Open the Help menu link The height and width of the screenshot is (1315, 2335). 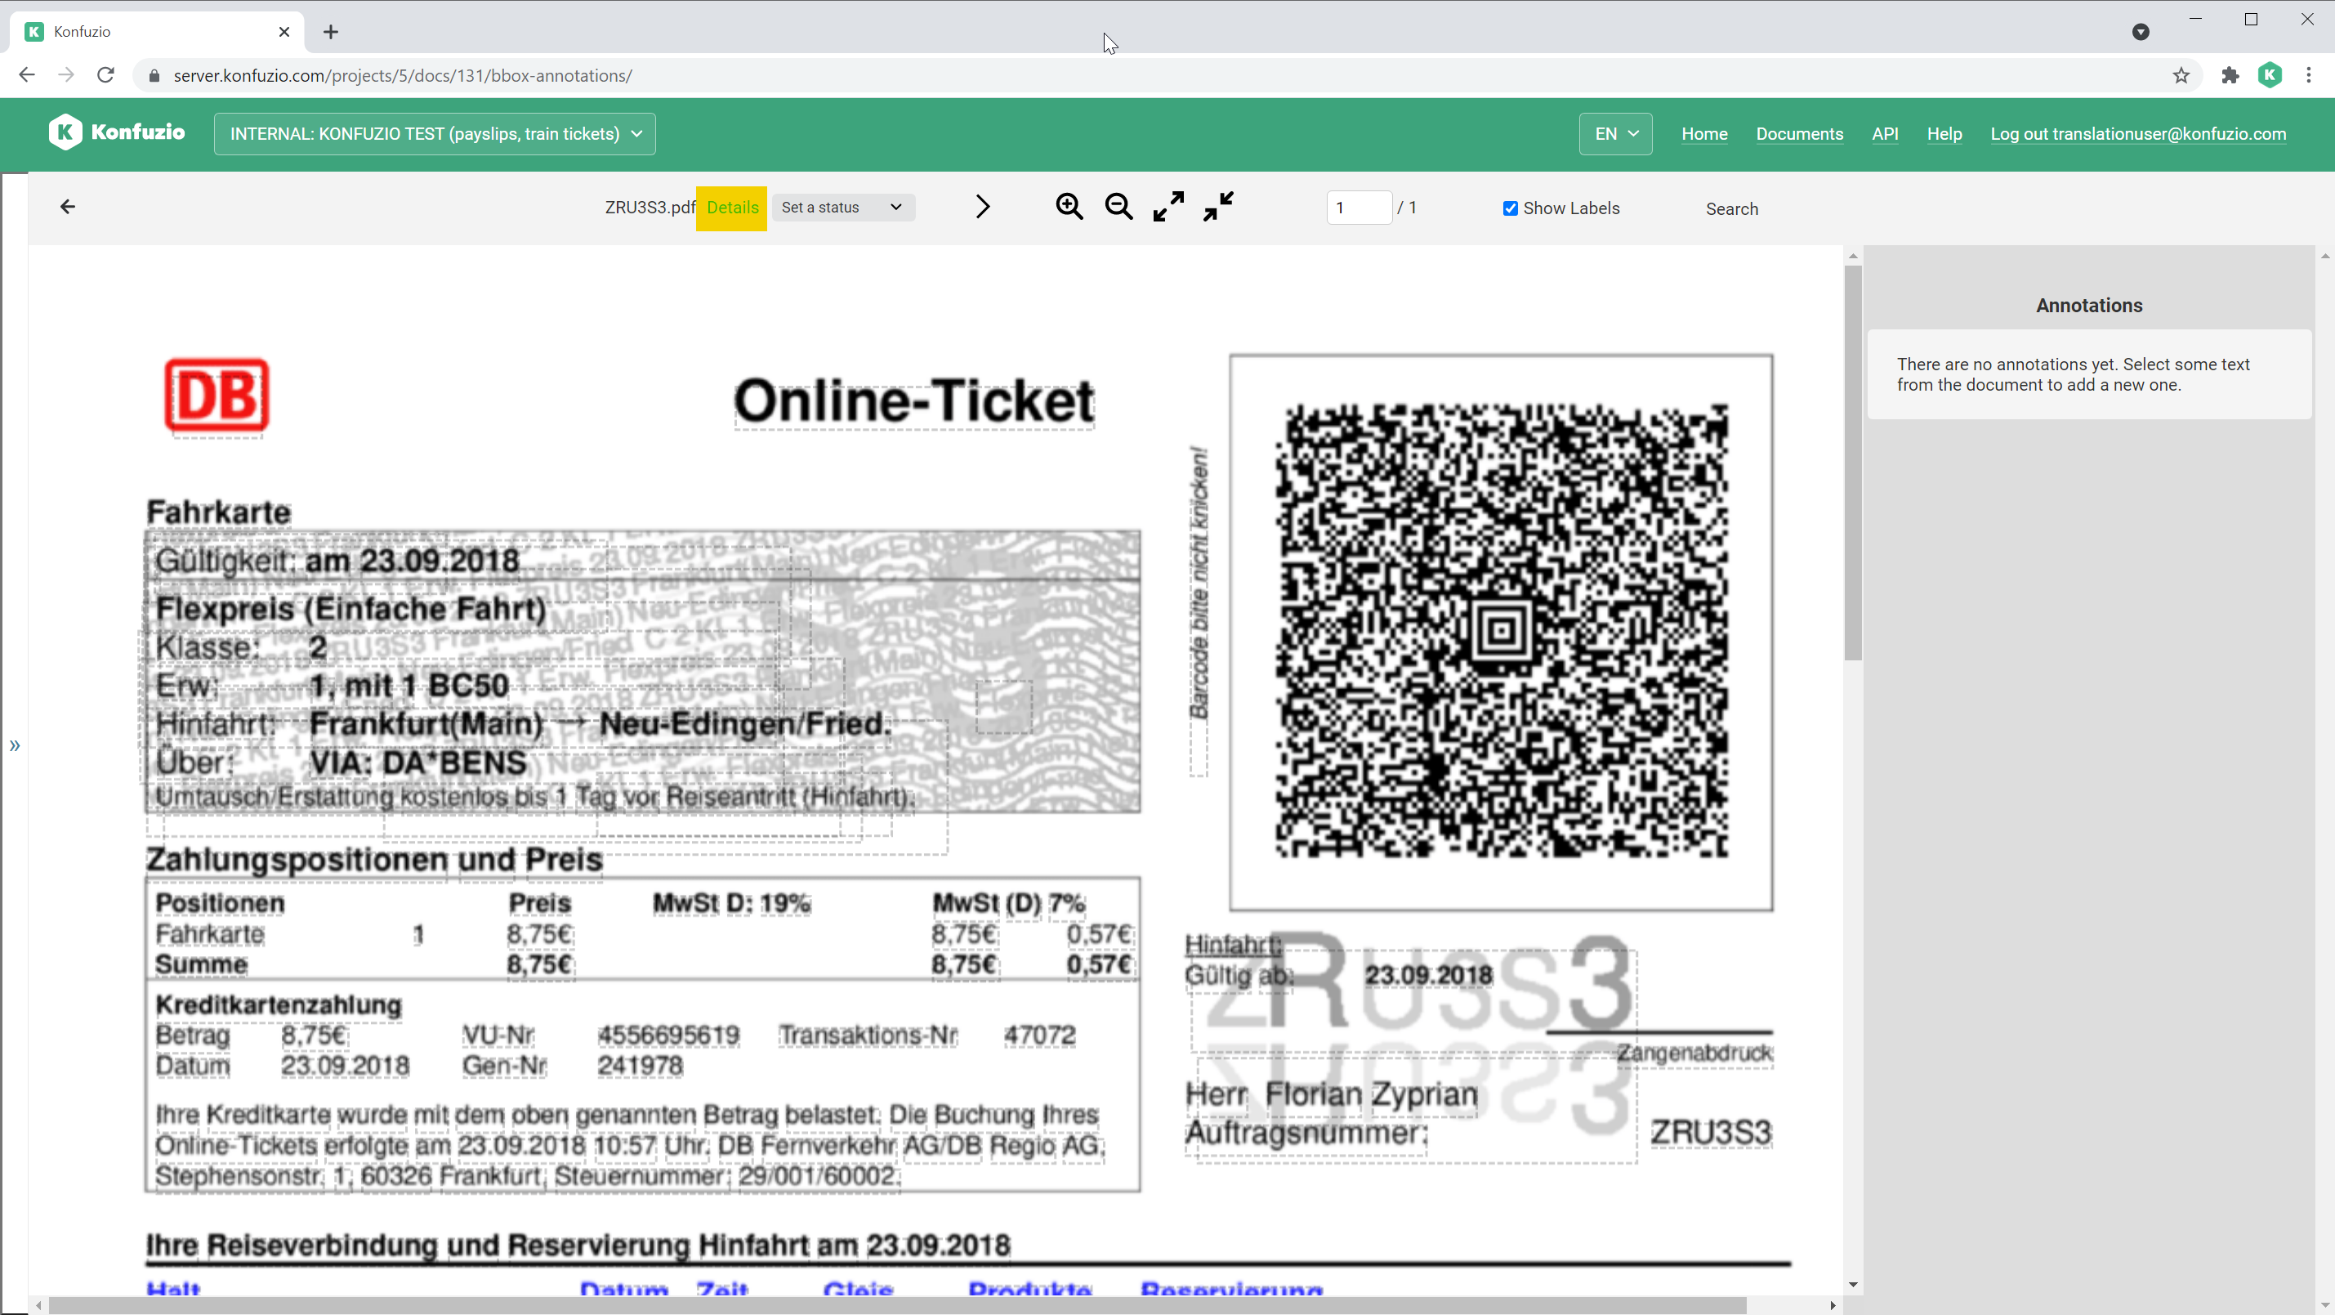pos(1944,133)
